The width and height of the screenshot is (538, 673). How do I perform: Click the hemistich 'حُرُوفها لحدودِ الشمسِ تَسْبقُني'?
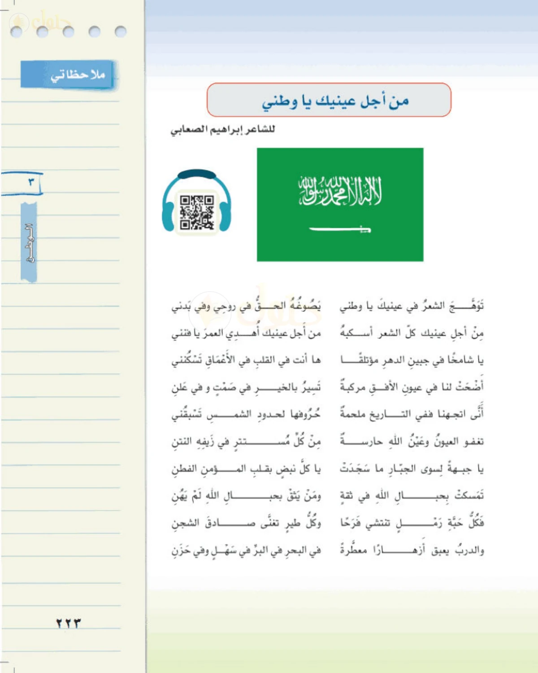coord(246,414)
